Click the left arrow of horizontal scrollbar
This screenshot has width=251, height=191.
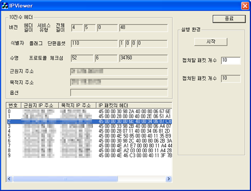click(10, 179)
